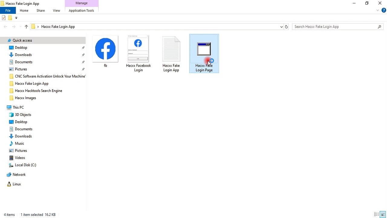Click the "1 item selected 16.2 KB" status text
The image size is (387, 218).
pos(38,215)
